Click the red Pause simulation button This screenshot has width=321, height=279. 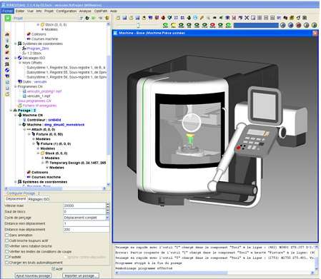point(298,25)
